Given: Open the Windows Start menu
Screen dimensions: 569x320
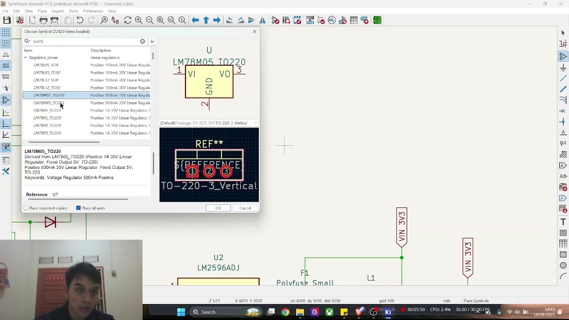Looking at the screenshot, I should tap(181, 312).
